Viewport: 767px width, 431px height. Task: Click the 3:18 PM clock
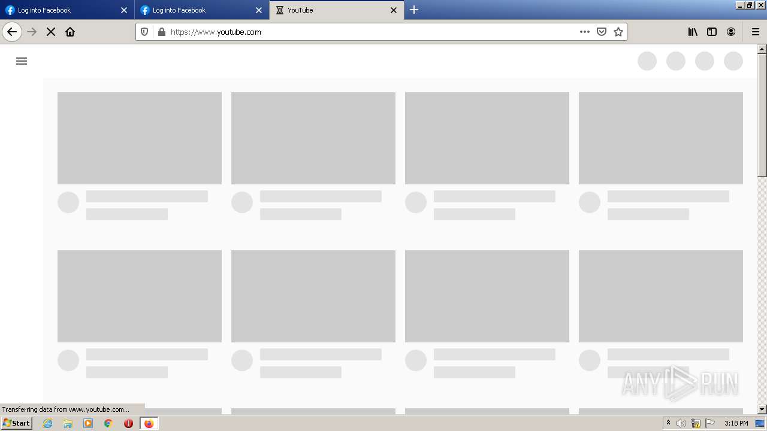coord(736,423)
